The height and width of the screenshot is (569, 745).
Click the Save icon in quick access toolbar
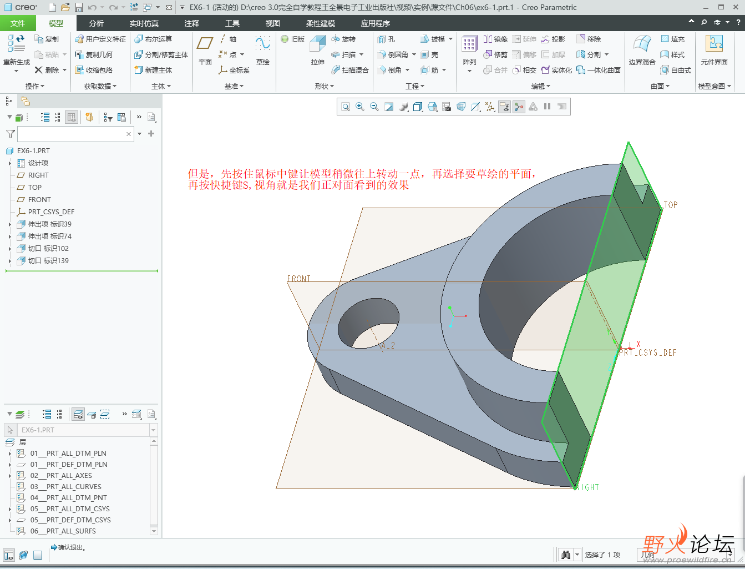point(79,7)
